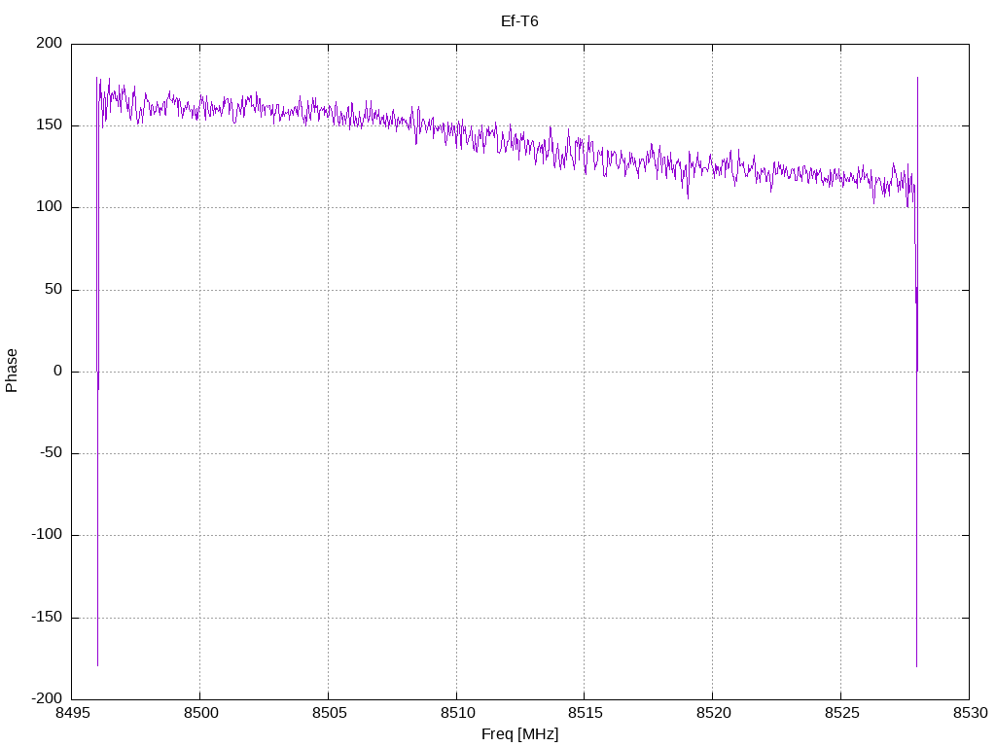Click x-axis tick label 8520
Image resolution: width=996 pixels, height=747 pixels.
tap(713, 713)
